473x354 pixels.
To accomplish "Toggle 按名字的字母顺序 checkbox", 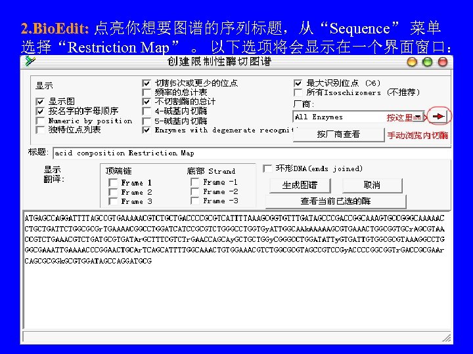I will pyautogui.click(x=40, y=111).
